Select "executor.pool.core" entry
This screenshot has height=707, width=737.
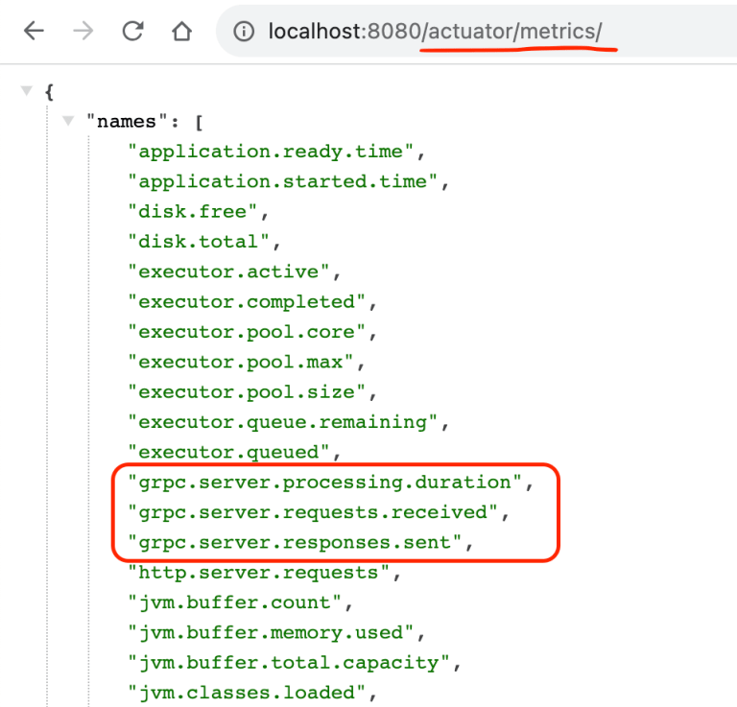coord(247,332)
